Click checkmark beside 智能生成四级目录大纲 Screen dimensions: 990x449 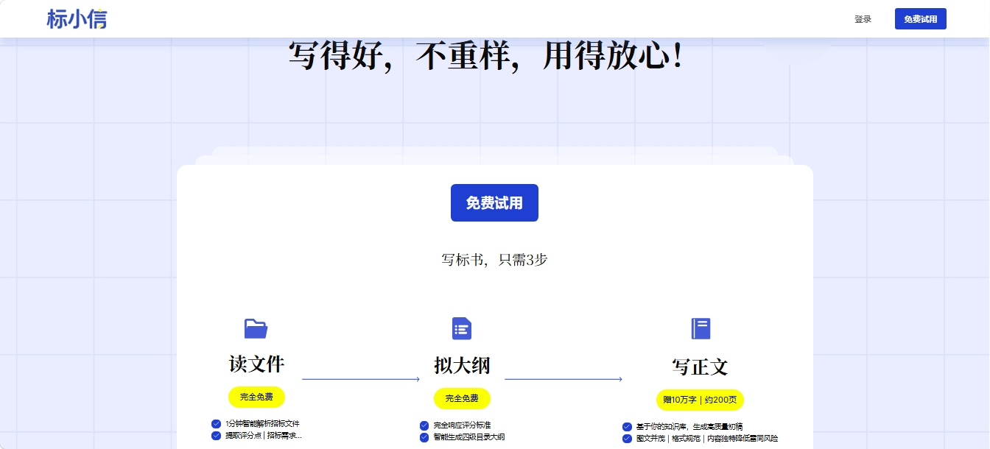pyautogui.click(x=424, y=437)
